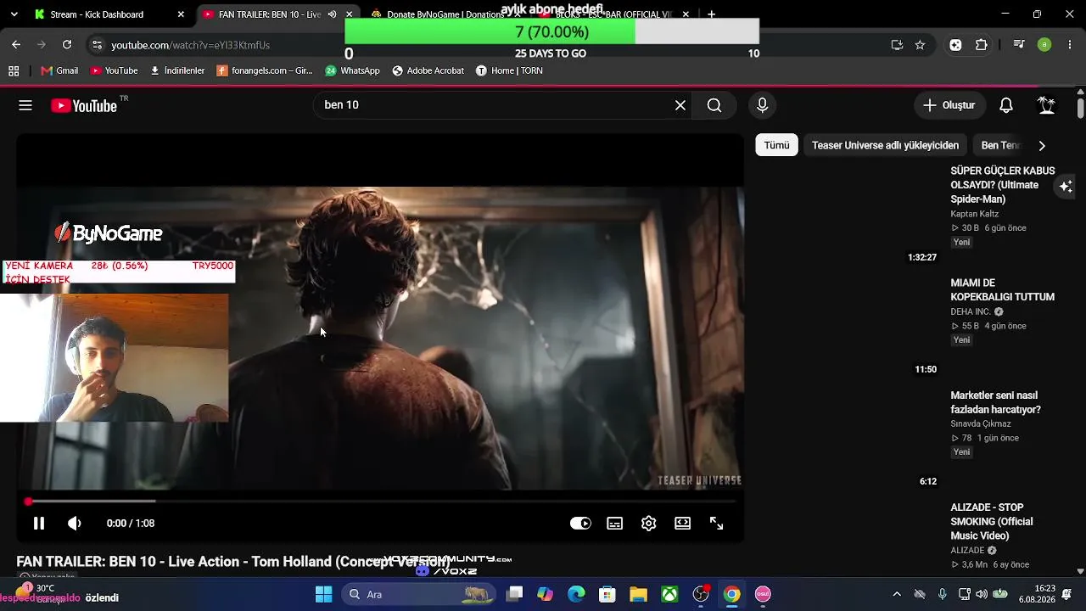Open the palm tree account avatar menu
Screen dimensions: 1086x611
pos(1047,105)
